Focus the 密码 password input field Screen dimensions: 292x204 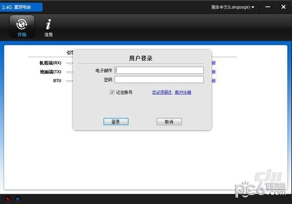pyautogui.click(x=159, y=80)
